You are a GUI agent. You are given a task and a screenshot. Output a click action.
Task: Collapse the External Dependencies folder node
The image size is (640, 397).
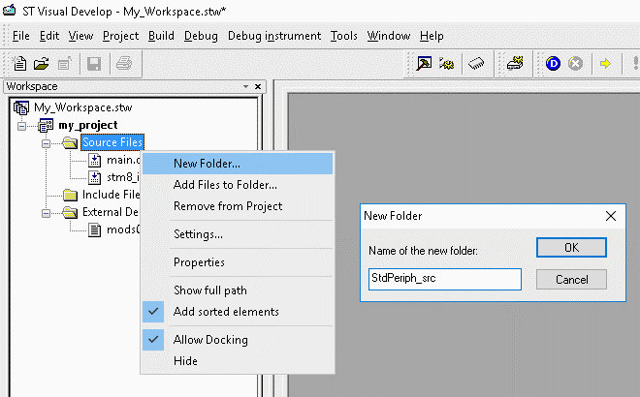(46, 213)
